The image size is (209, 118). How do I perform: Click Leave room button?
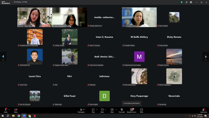pos(204,110)
